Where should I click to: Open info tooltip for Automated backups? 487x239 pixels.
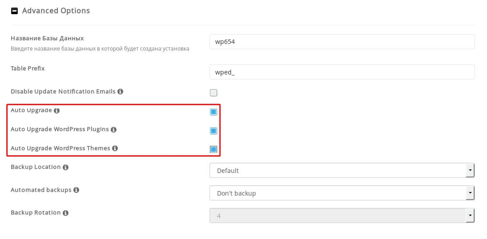click(76, 190)
